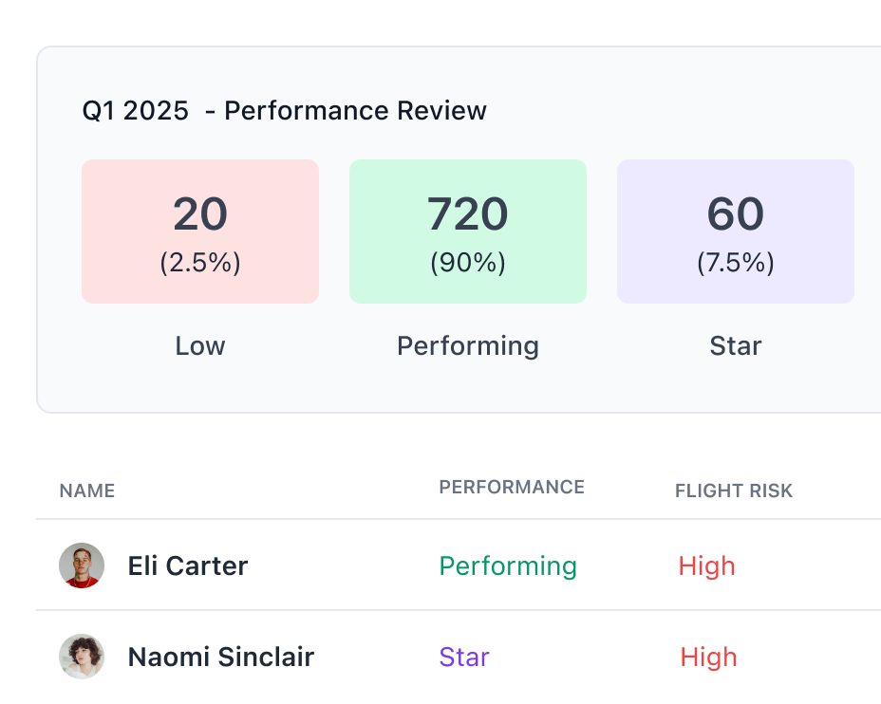Click the 90% percentage text
Viewport: 881px width, 704px height.
[468, 262]
